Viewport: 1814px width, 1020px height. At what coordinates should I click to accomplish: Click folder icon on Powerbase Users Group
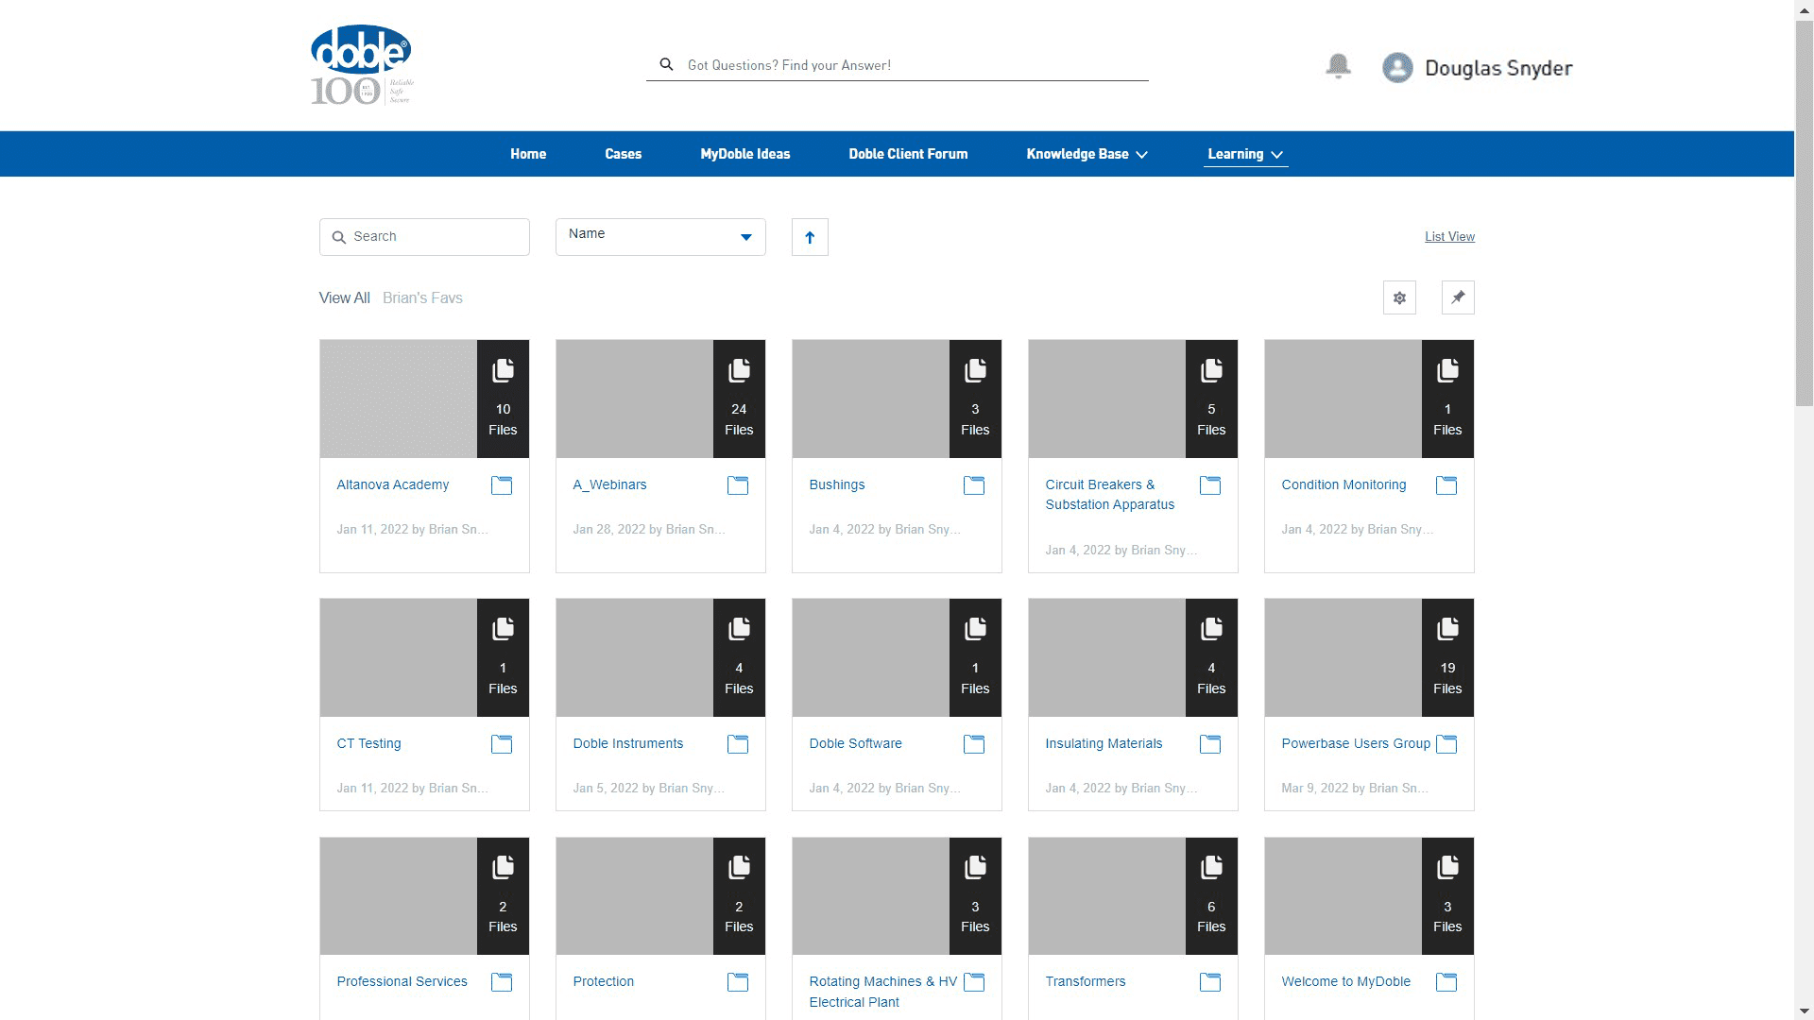point(1446,744)
